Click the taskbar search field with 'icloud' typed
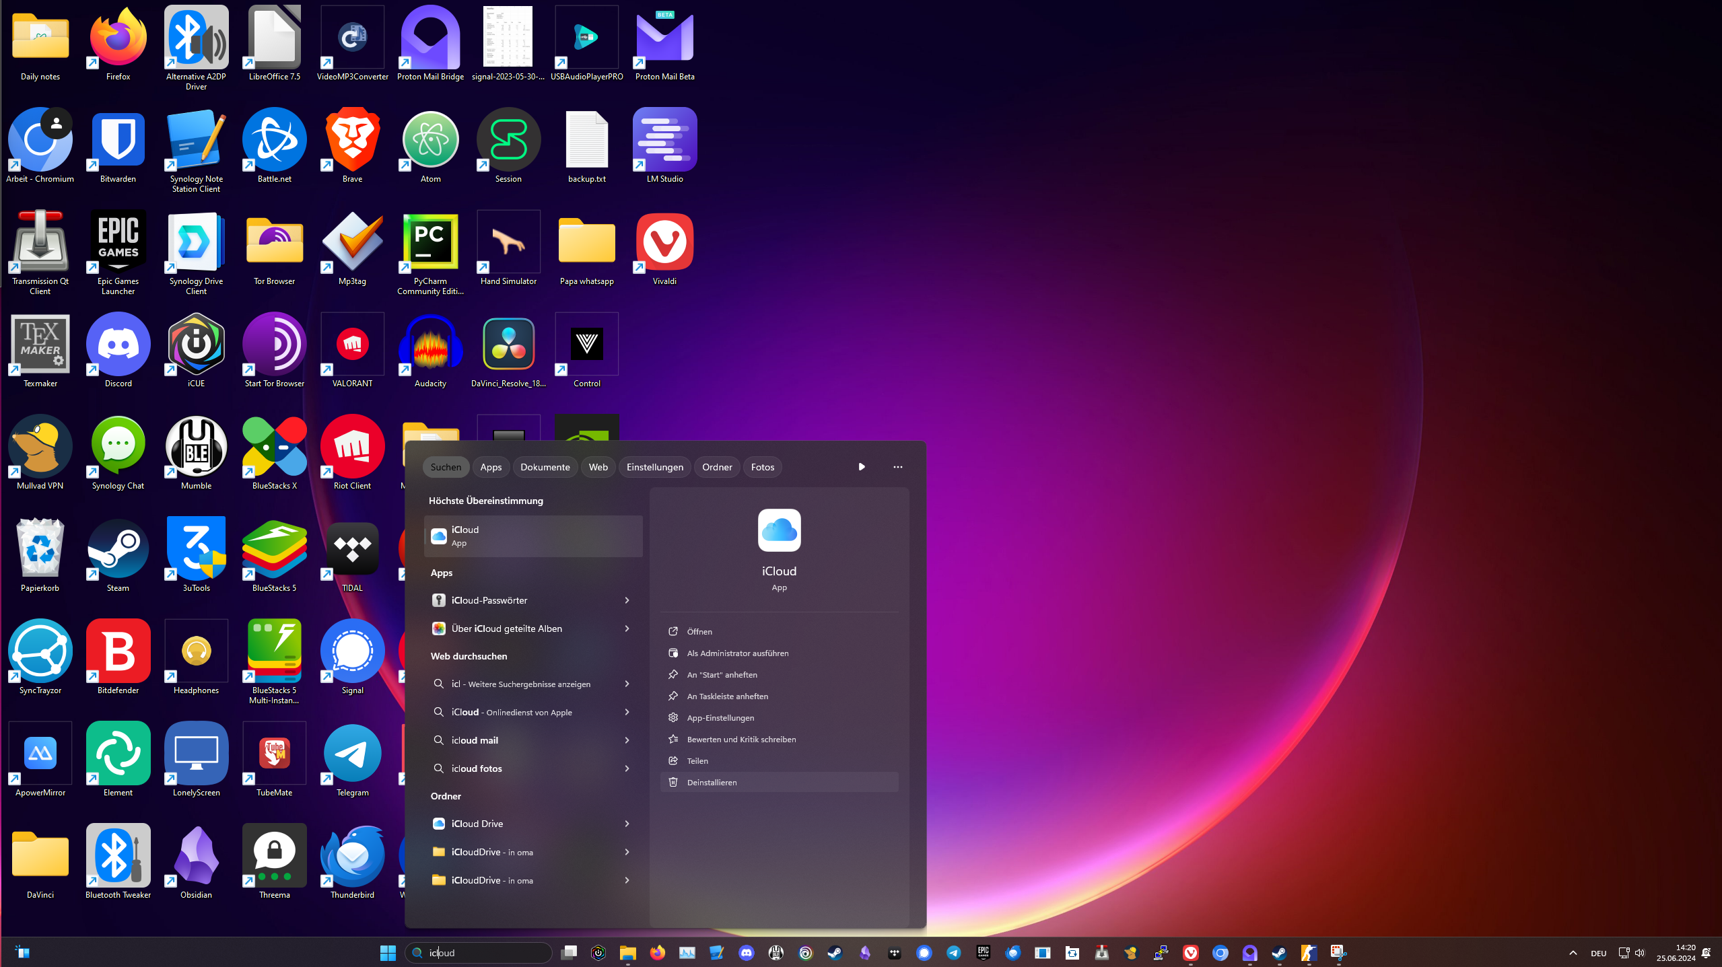The image size is (1722, 967). pos(478,952)
